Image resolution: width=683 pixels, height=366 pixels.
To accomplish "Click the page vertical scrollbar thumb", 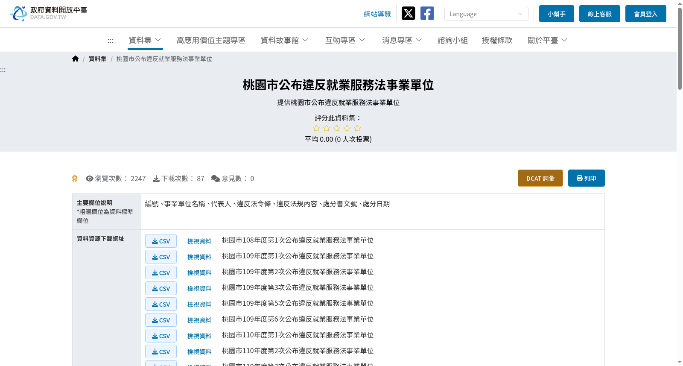I will click(x=680, y=48).
